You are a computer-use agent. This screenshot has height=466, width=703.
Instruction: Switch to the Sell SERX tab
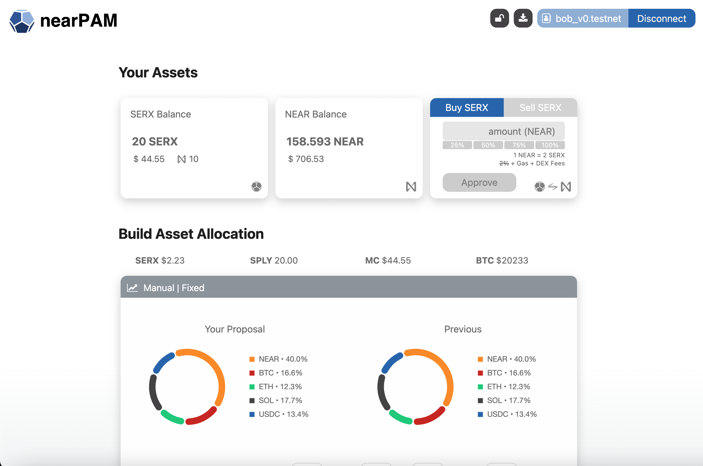[x=540, y=107]
